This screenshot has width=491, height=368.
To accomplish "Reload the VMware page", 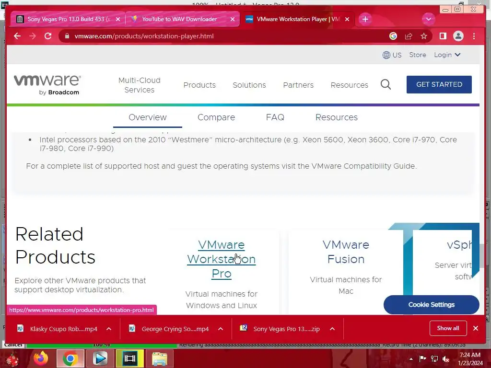I will pyautogui.click(x=48, y=36).
